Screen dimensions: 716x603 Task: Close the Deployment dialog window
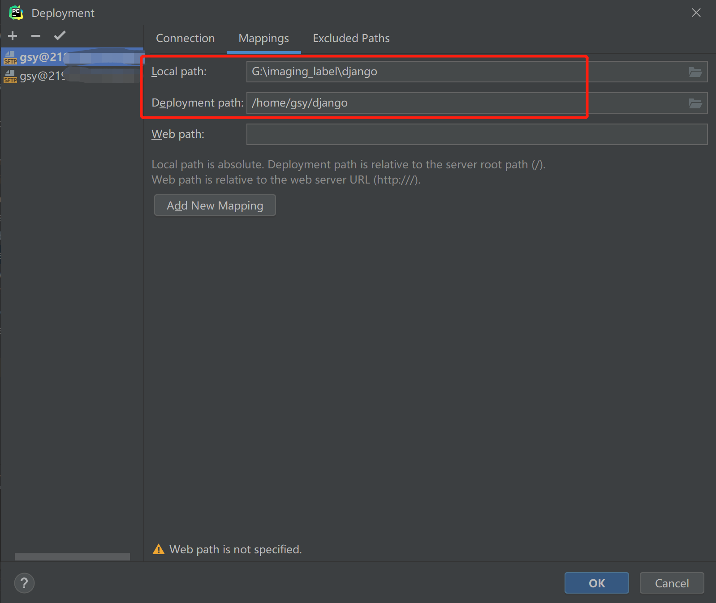(696, 13)
